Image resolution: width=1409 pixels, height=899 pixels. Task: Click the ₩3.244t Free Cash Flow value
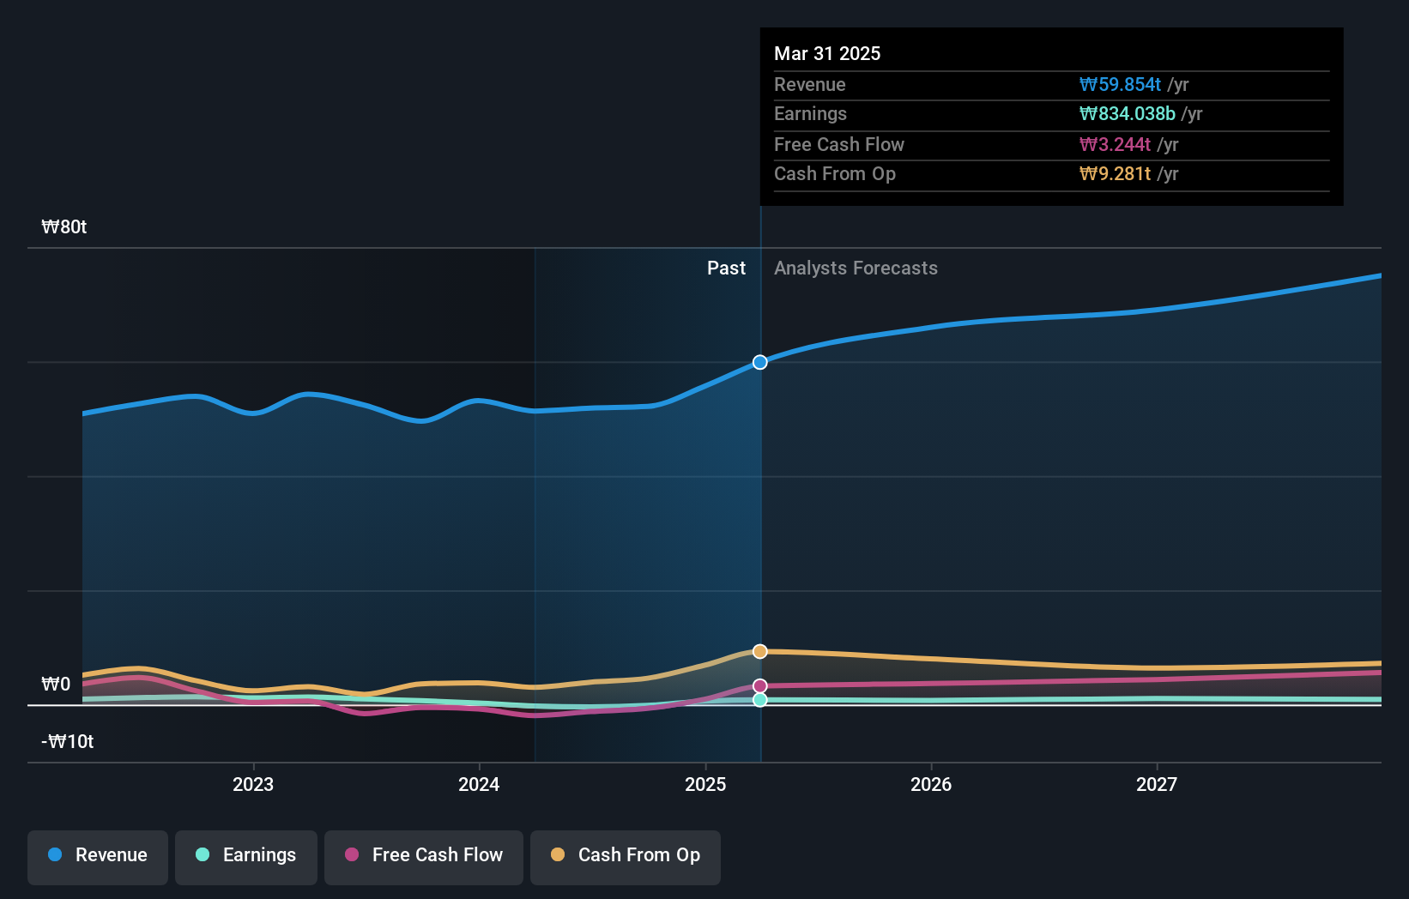[1115, 145]
